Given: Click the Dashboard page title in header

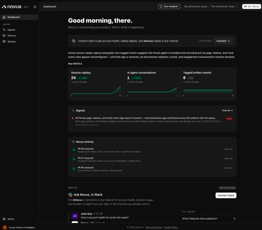Looking at the screenshot, I should [x=50, y=6].
